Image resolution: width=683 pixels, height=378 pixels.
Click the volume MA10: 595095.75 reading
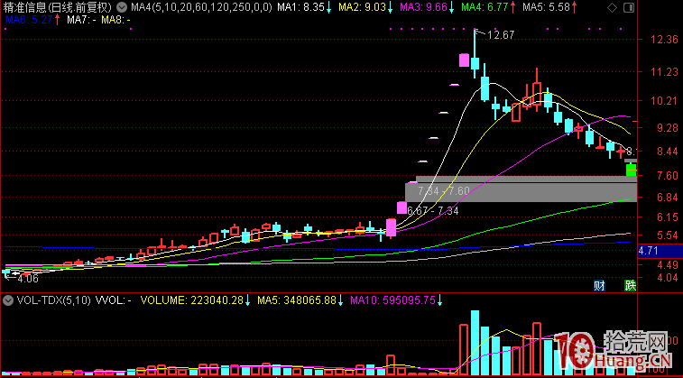click(392, 300)
